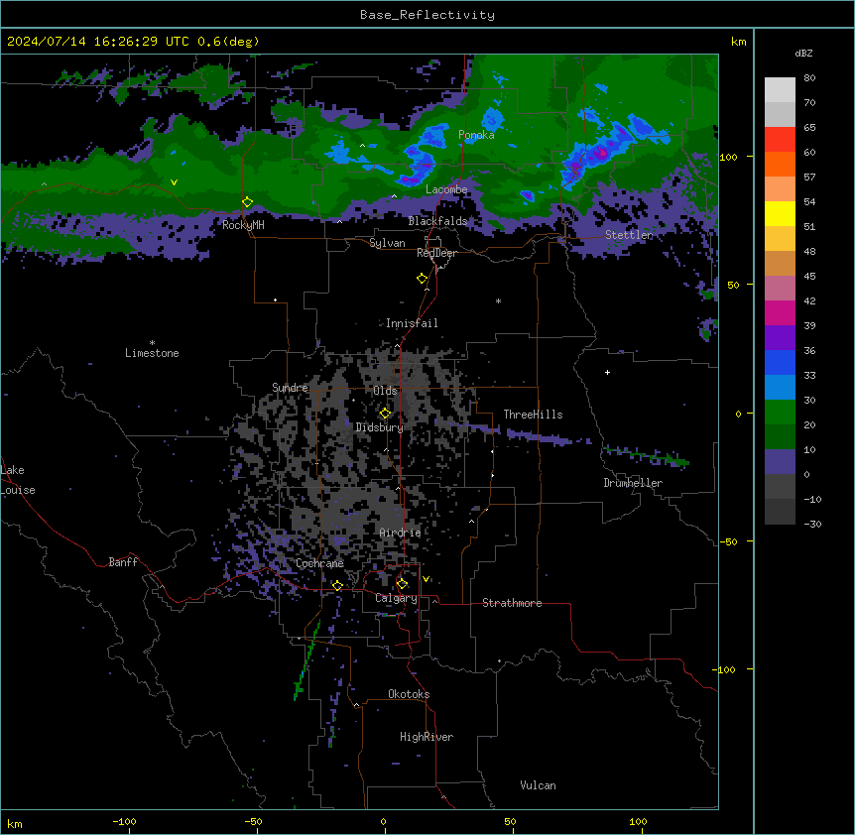Click the white asterisk marker east of Innisfail
The width and height of the screenshot is (855, 835).
pyautogui.click(x=498, y=300)
